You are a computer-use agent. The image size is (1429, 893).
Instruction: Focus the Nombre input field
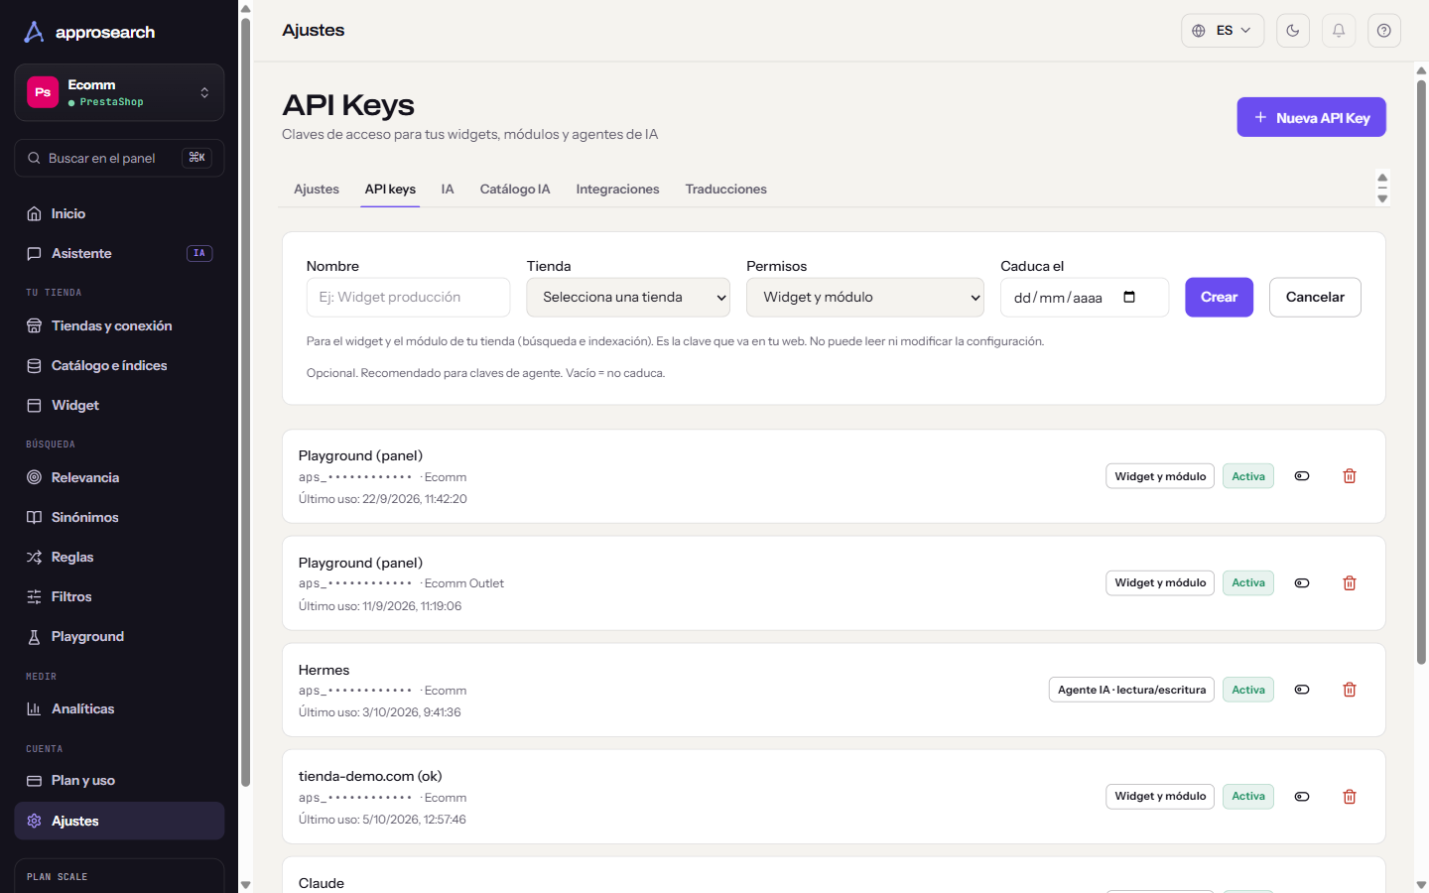tap(408, 298)
